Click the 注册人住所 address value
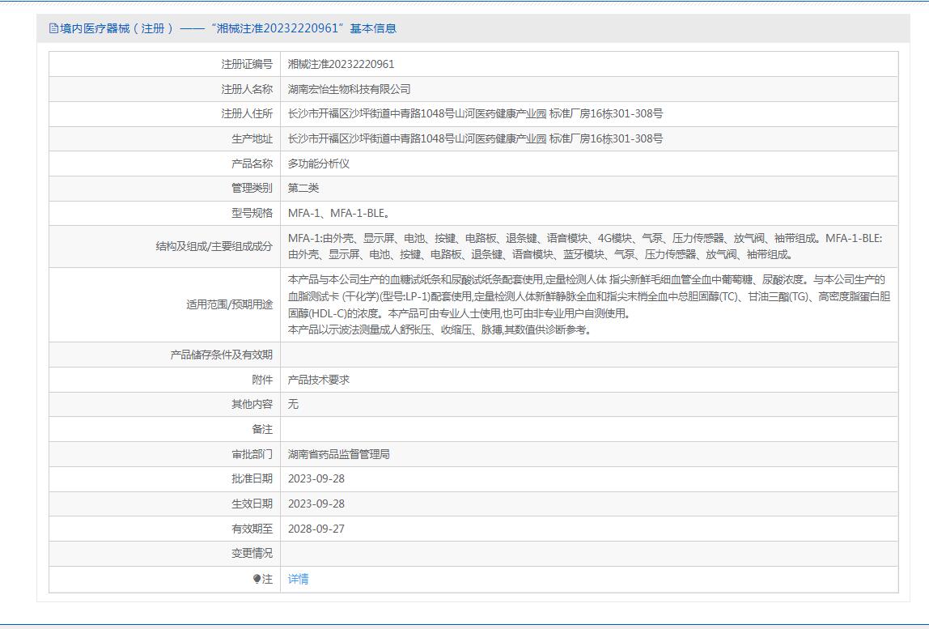Image resolution: width=929 pixels, height=629 pixels. tap(475, 113)
